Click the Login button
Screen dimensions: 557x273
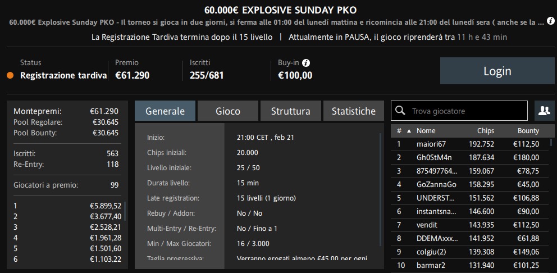click(x=497, y=71)
